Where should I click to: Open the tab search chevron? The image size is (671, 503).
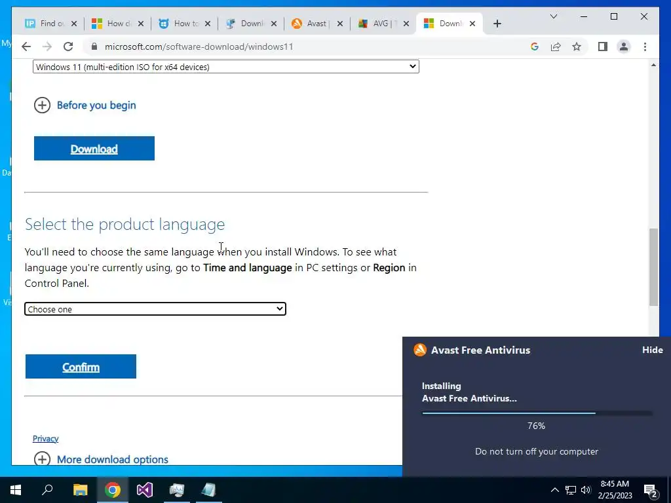tap(553, 16)
